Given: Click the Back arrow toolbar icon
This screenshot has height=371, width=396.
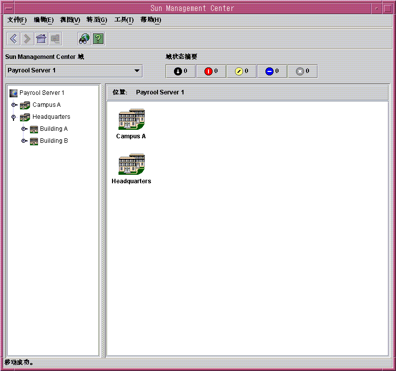Looking at the screenshot, I should point(13,39).
